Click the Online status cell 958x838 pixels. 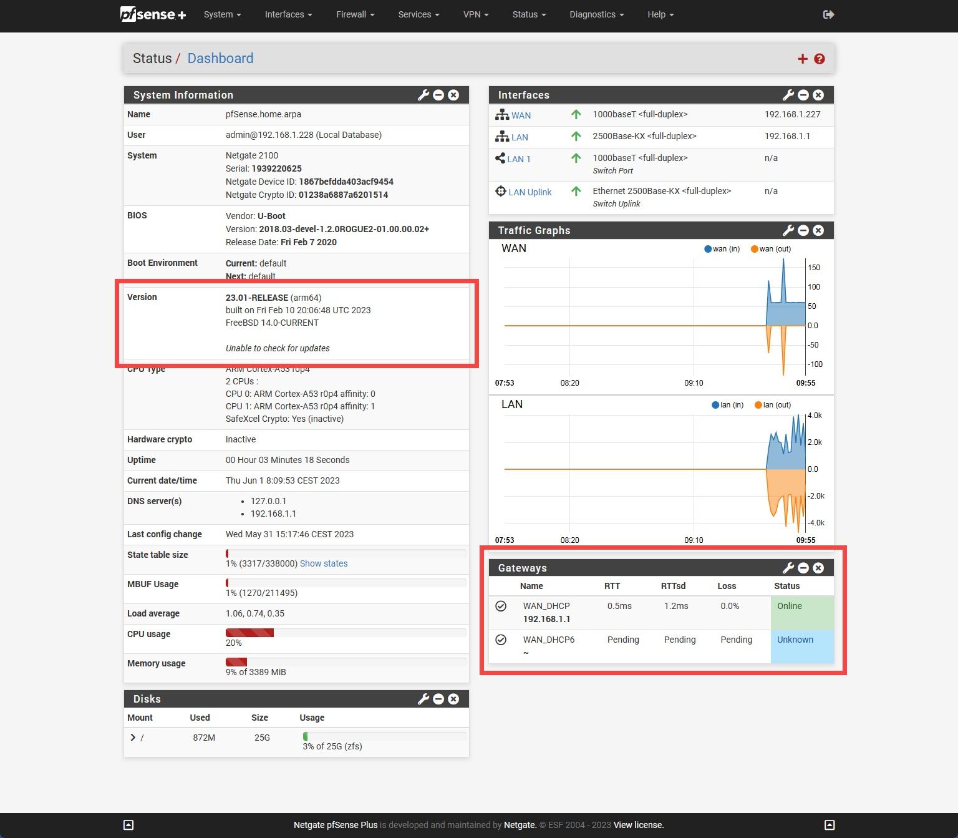point(802,613)
